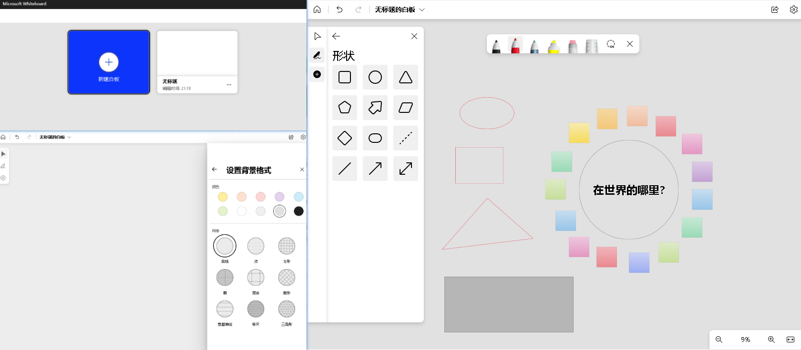Click the 9% zoom level
The height and width of the screenshot is (350, 801).
(x=745, y=340)
